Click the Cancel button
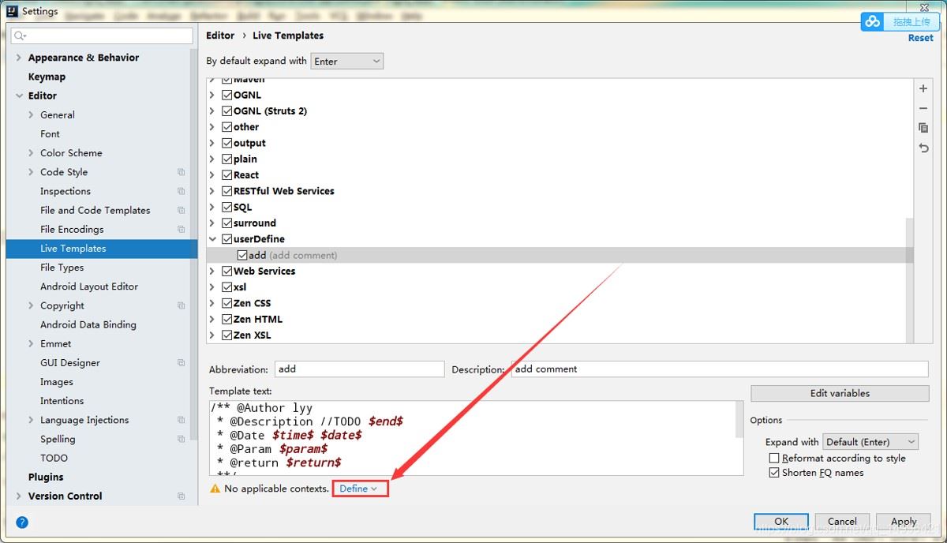The height and width of the screenshot is (543, 947). point(842,522)
